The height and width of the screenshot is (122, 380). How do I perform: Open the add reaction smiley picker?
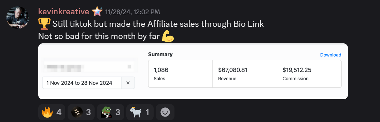click(x=165, y=112)
